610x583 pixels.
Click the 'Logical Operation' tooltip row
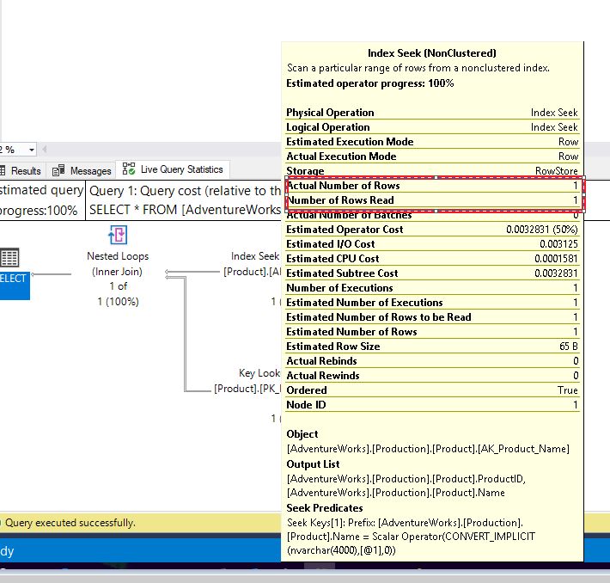[x=432, y=127]
